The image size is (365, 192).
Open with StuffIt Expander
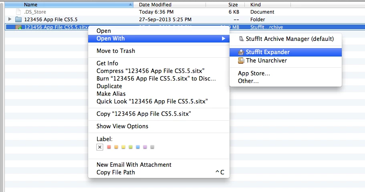click(286, 52)
